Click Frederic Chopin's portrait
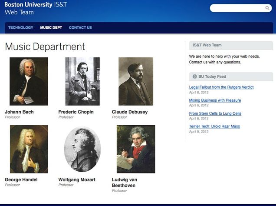Image resolution: width=276 pixels, height=206 pixels. (82, 81)
